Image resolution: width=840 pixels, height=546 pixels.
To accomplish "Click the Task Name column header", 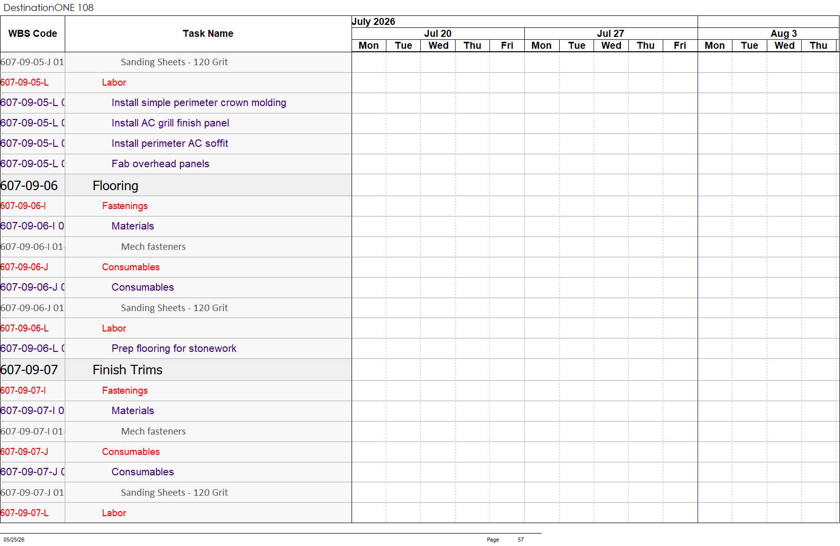I will click(x=208, y=34).
